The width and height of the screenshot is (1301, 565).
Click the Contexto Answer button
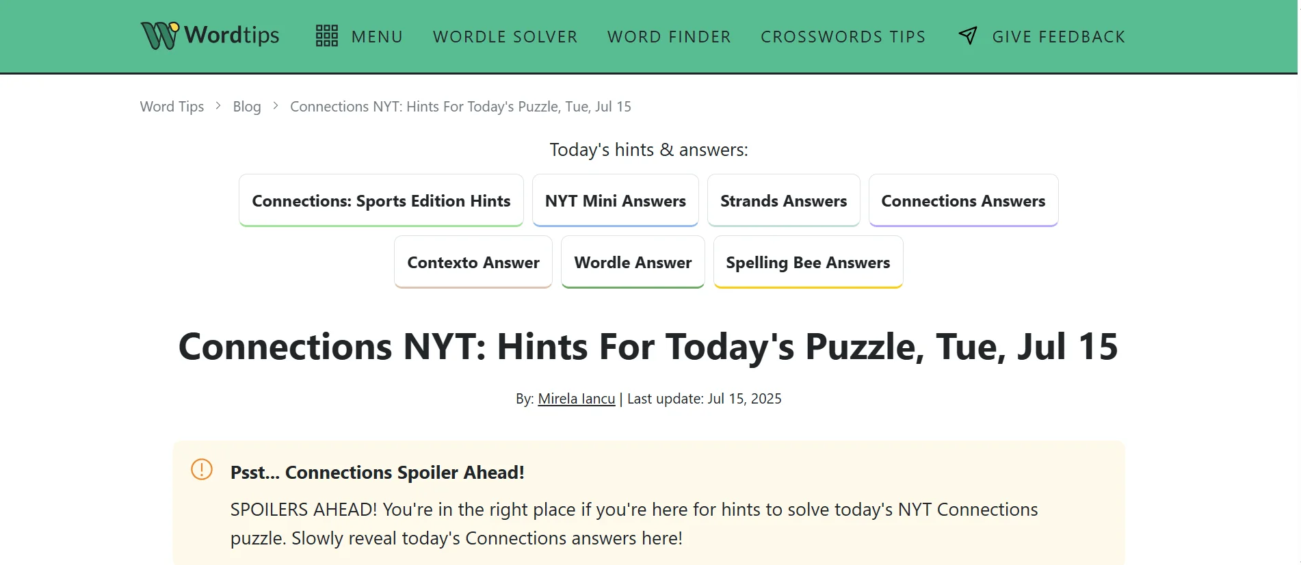coord(473,262)
